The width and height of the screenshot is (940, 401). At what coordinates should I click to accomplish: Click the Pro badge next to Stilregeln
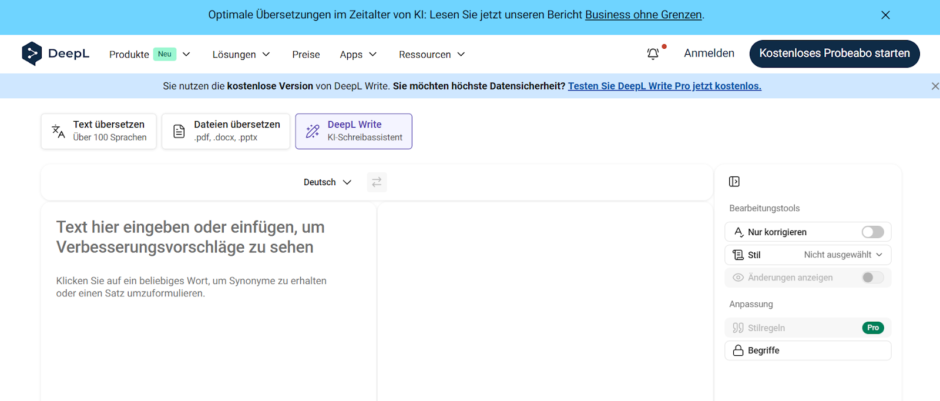click(x=872, y=328)
